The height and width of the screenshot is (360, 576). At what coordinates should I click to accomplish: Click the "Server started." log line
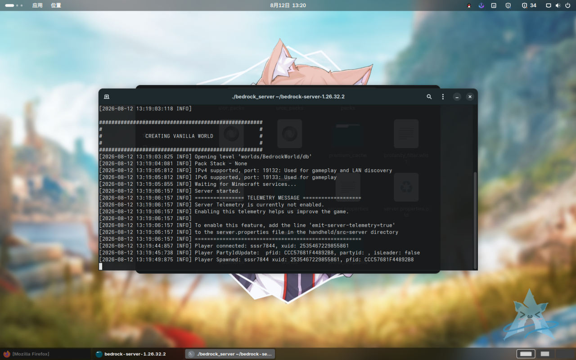click(218, 191)
